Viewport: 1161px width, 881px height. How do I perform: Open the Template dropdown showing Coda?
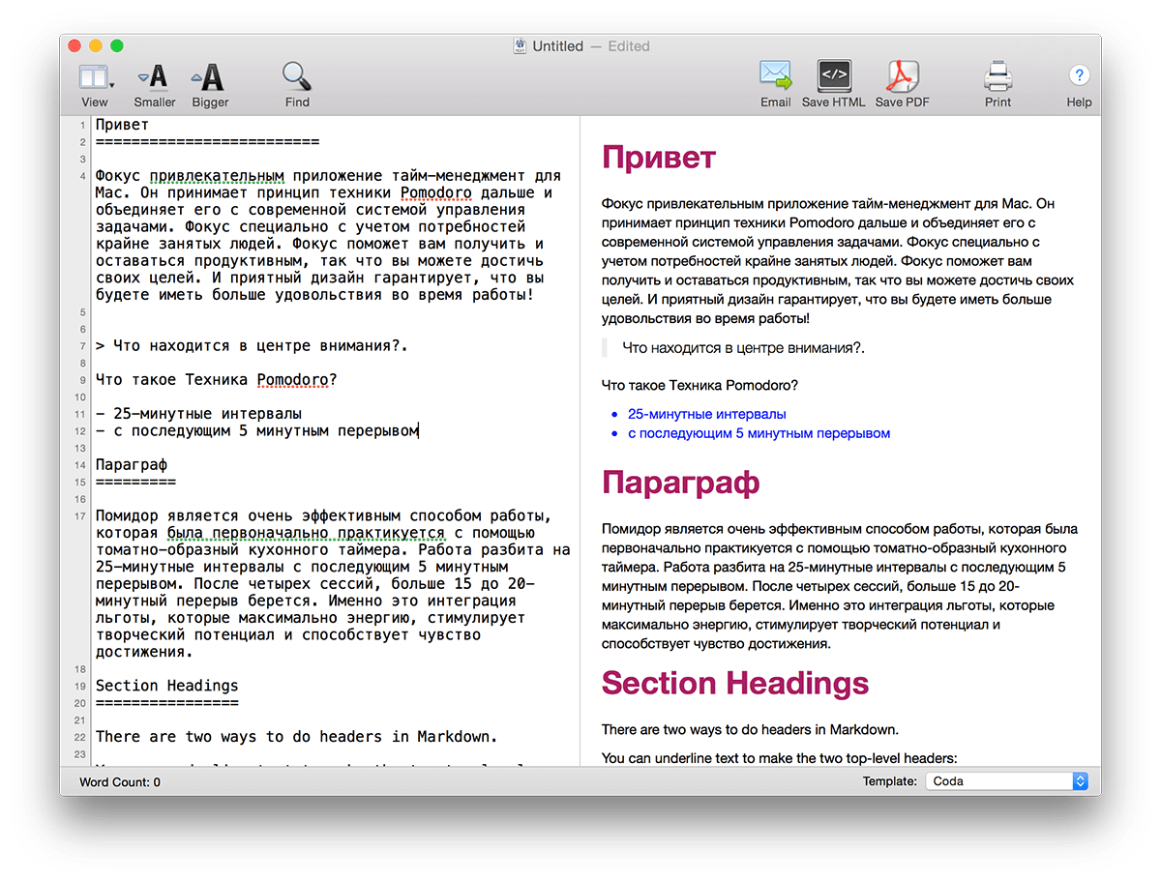[1007, 781]
